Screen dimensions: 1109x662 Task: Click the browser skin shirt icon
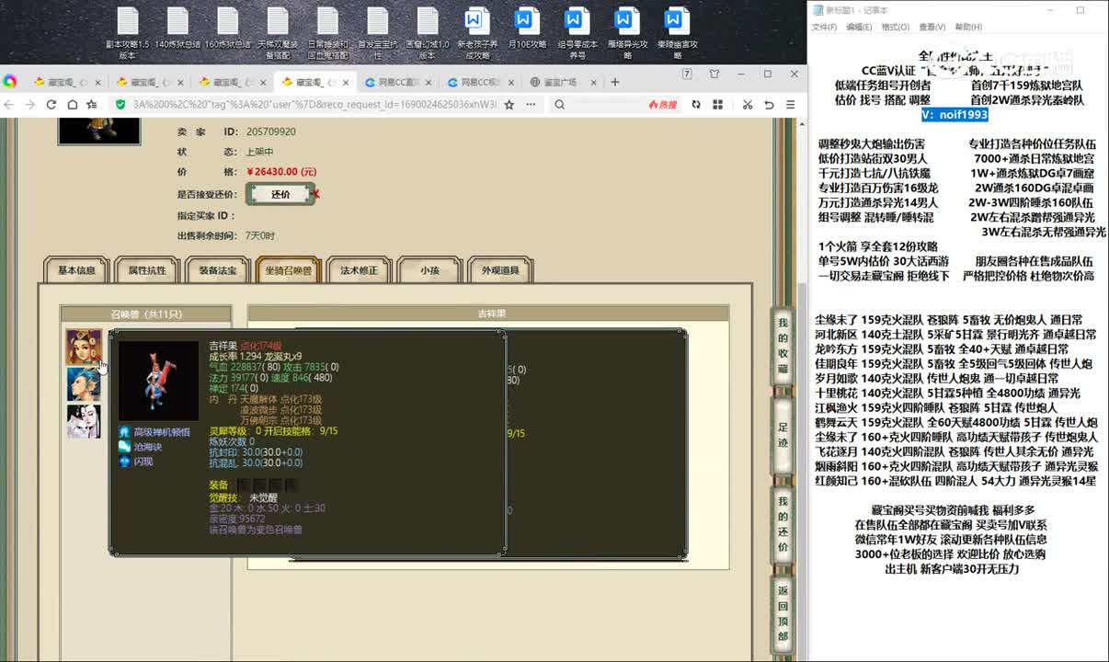click(x=715, y=74)
